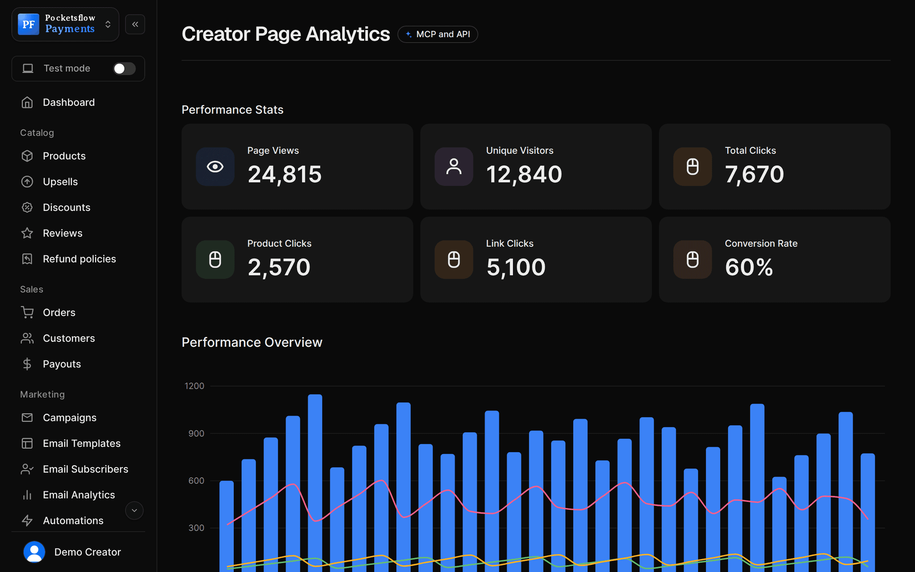Go to Products in sidebar
This screenshot has height=572, width=915.
[78, 156]
